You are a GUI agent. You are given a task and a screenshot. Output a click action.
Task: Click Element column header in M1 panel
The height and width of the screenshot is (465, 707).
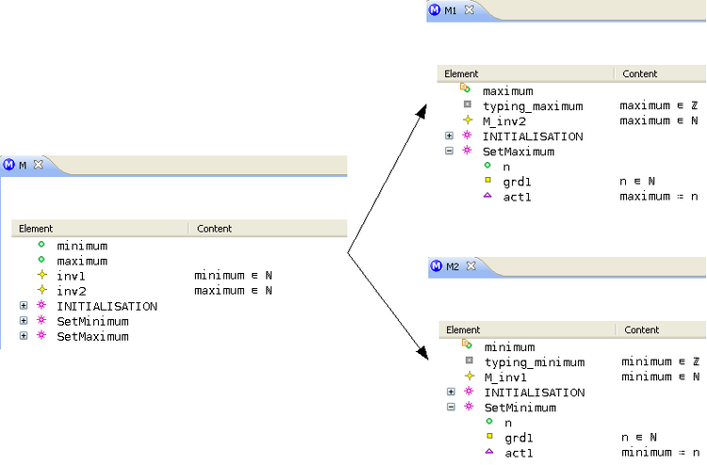click(526, 73)
